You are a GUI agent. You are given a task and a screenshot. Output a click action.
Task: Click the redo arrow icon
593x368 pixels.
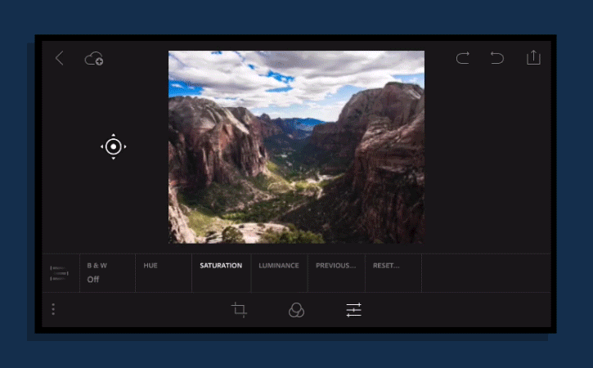(463, 58)
